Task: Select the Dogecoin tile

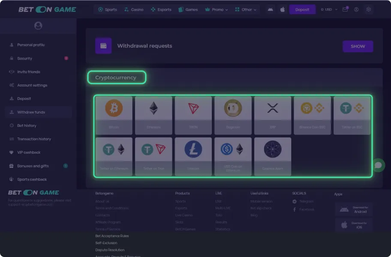Action: tap(233, 115)
